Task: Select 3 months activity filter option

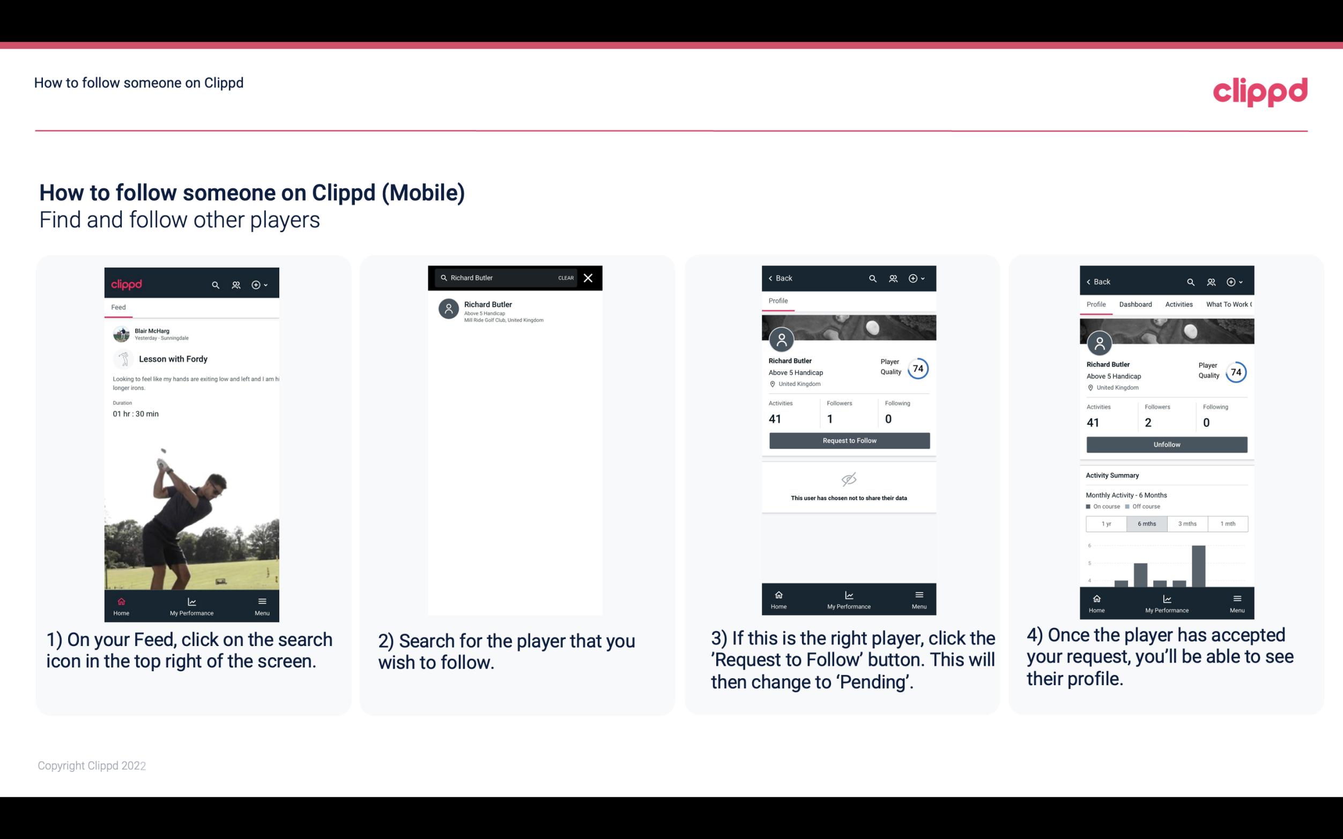Action: (1188, 523)
